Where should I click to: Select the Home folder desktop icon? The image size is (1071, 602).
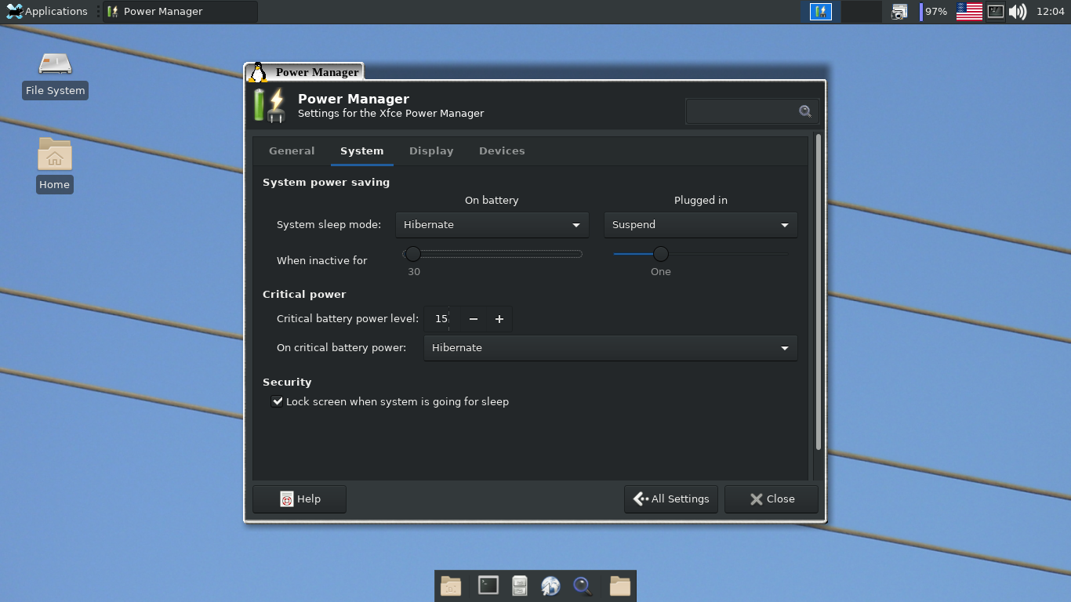[54, 165]
